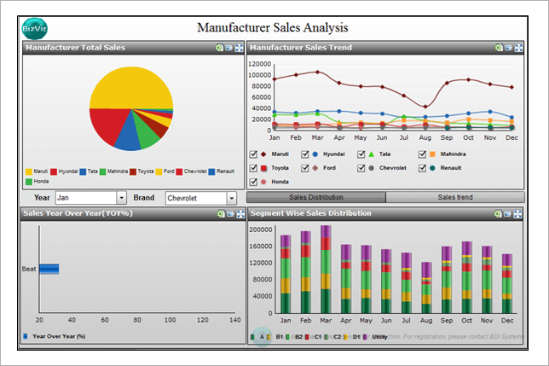Screen dimensions: 549x366
Task: Click Maruti diamond marker in trend legend
Action: pos(263,154)
